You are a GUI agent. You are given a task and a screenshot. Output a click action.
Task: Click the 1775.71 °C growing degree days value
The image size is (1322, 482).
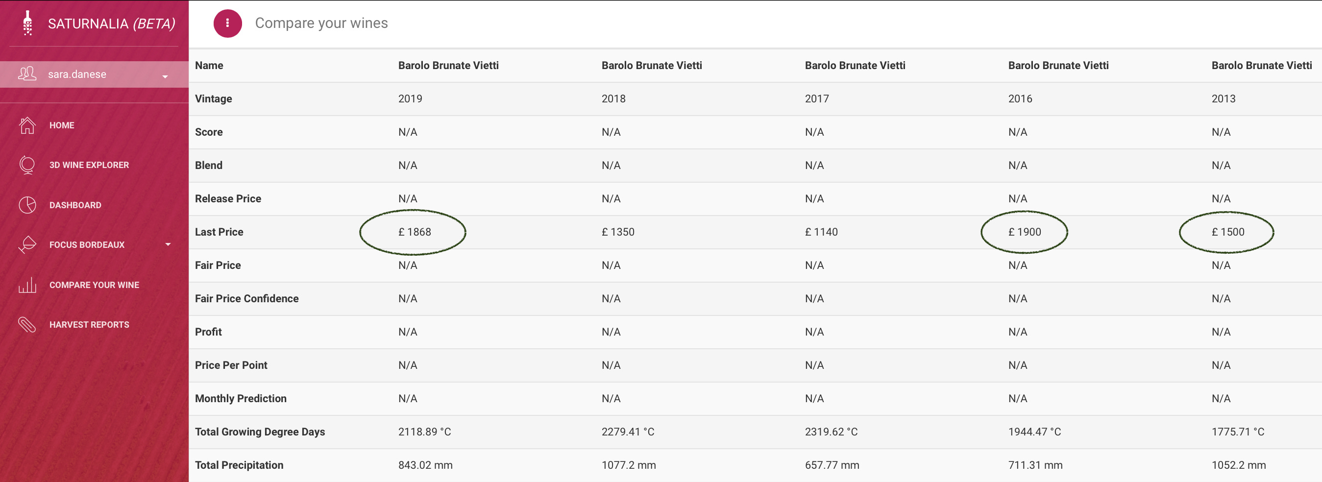1238,432
